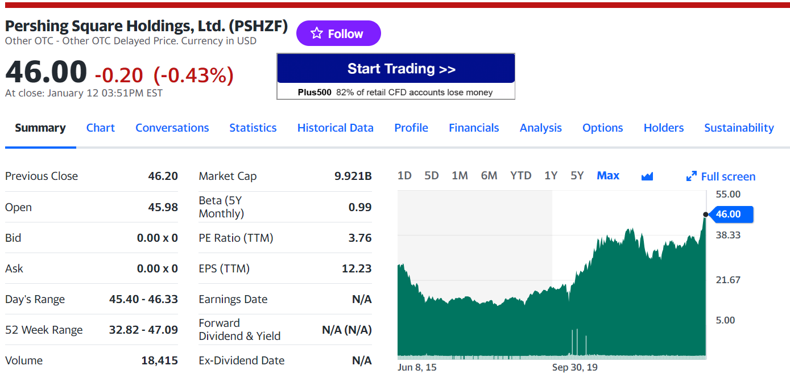
Task: Switch to the Analysis tab
Action: (x=541, y=128)
